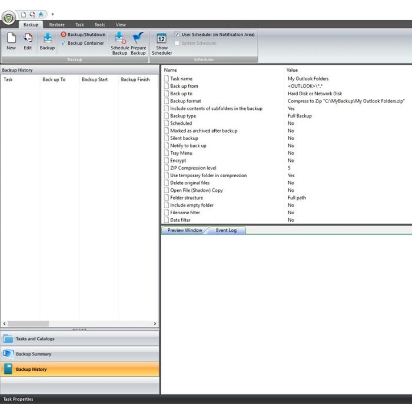The image size is (412, 412).
Task: Switch to the Restore ribbon tab
Action: point(57,25)
